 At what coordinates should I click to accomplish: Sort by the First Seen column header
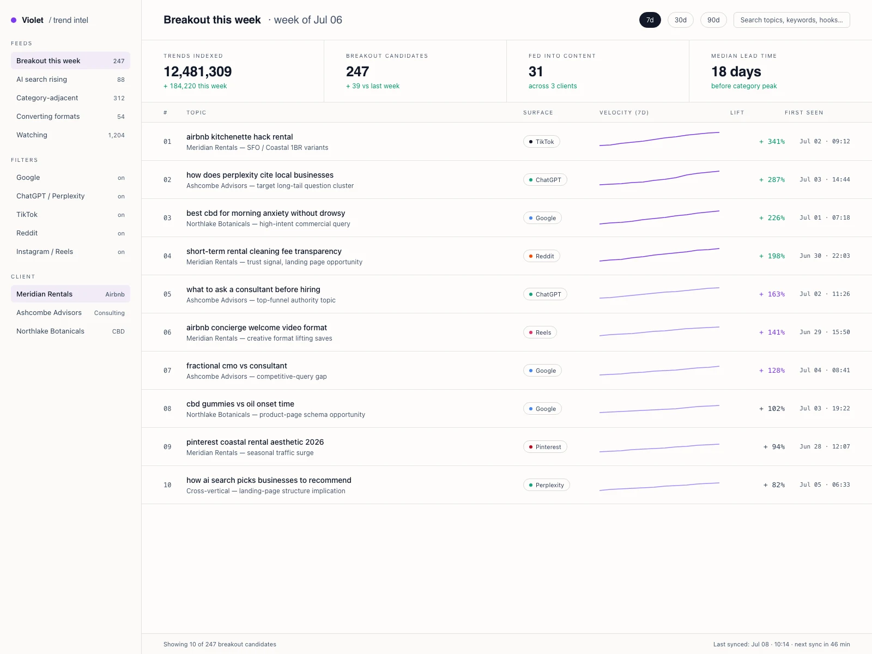click(x=804, y=112)
